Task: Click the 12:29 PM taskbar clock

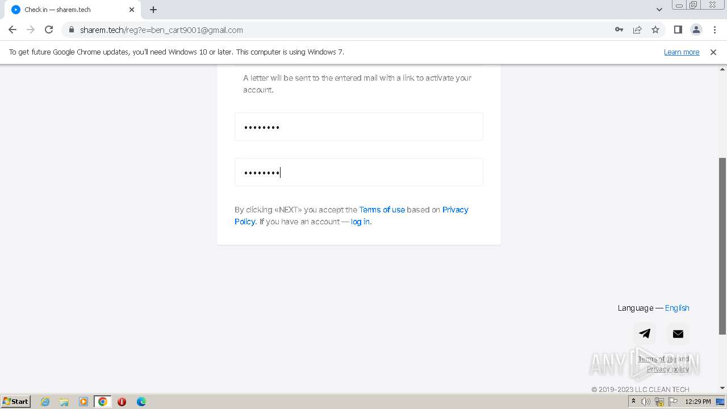Action: (x=698, y=402)
